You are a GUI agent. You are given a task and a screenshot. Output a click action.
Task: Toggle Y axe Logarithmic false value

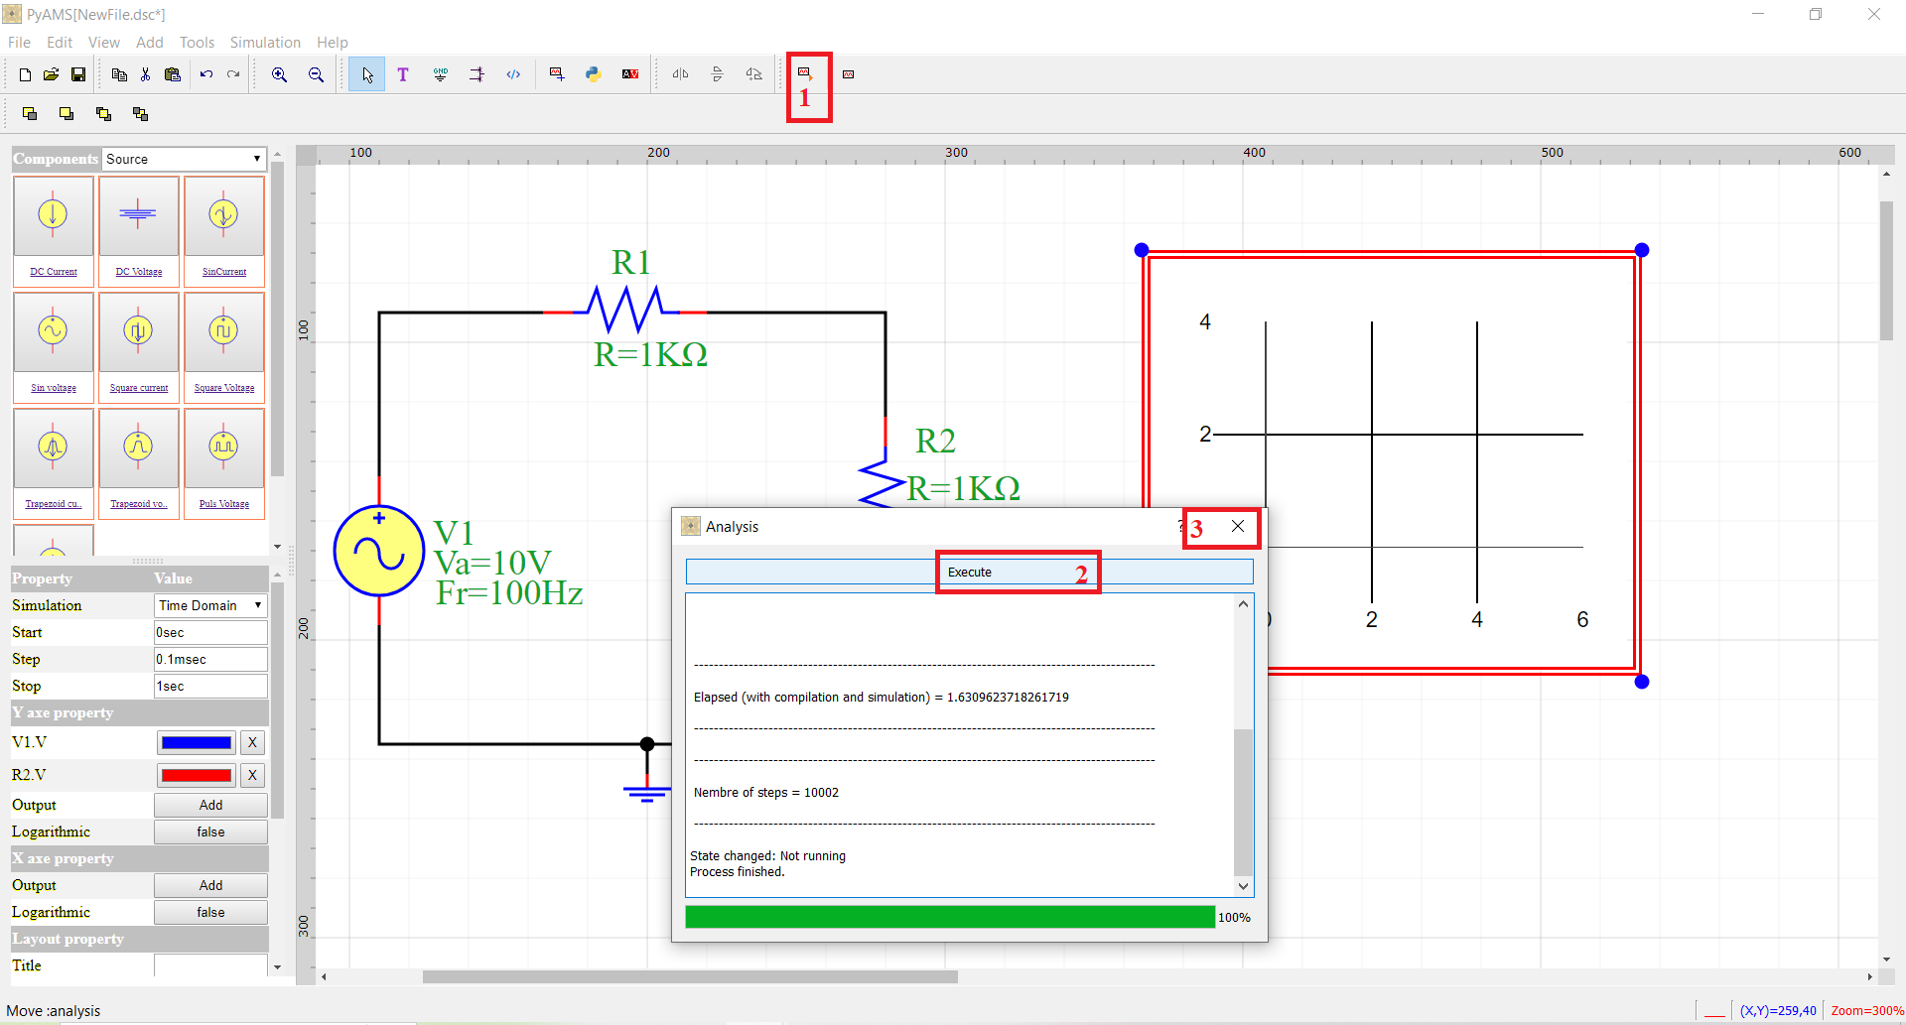(x=210, y=832)
